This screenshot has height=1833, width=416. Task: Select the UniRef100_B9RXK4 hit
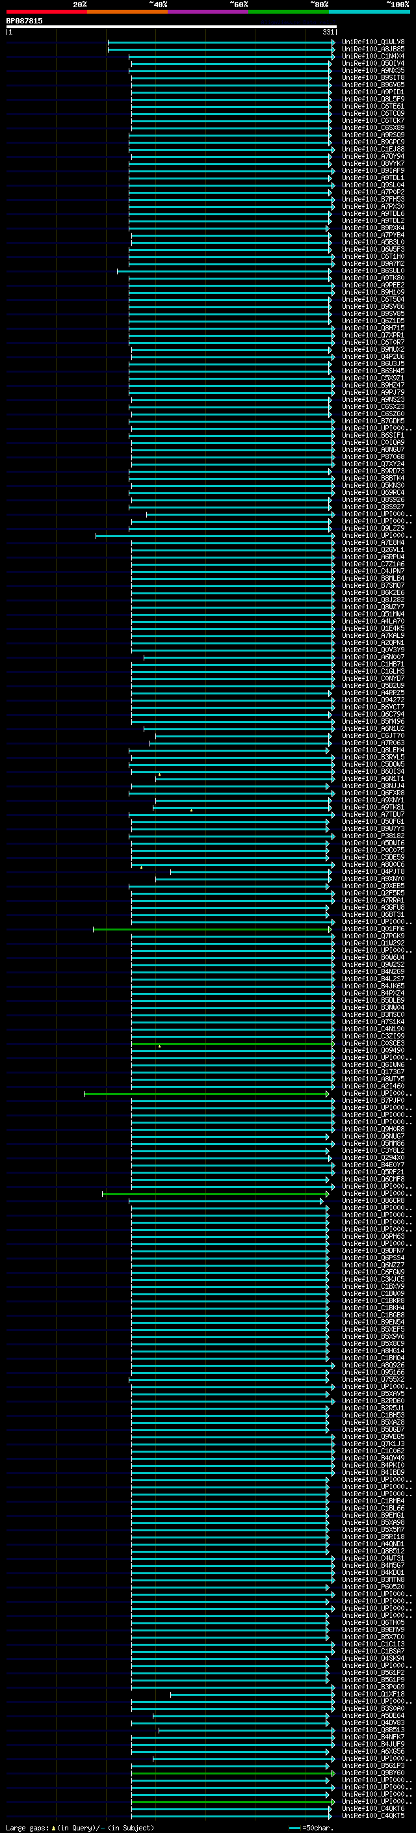(372, 228)
